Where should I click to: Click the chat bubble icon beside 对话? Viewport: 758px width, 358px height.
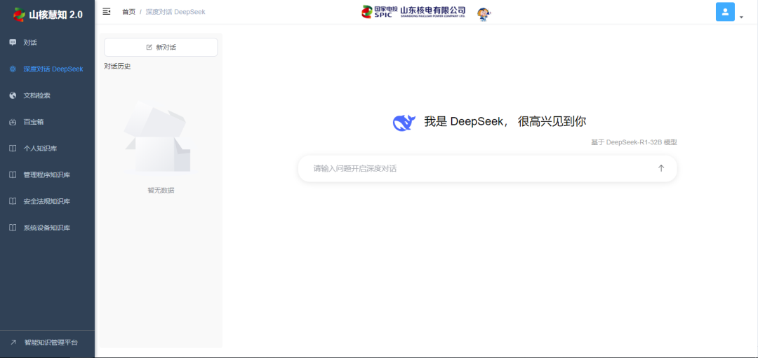(13, 43)
